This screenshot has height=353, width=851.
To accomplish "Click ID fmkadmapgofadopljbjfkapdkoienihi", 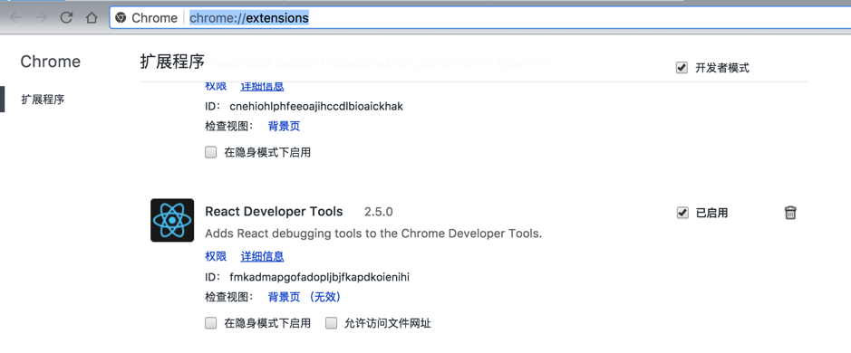I will 319,277.
